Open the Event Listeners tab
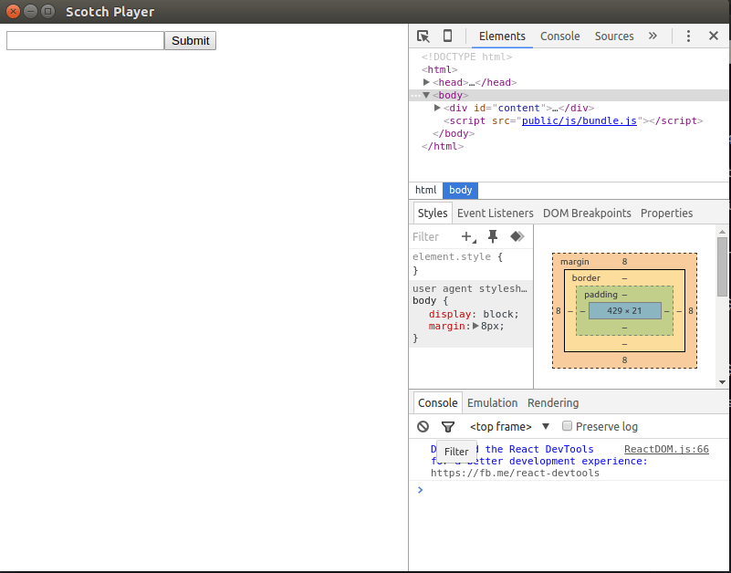This screenshot has width=731, height=573. click(496, 214)
